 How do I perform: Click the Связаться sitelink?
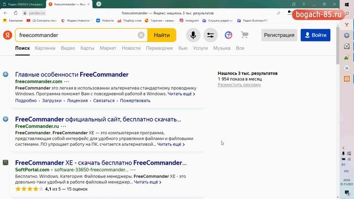[x=104, y=101]
